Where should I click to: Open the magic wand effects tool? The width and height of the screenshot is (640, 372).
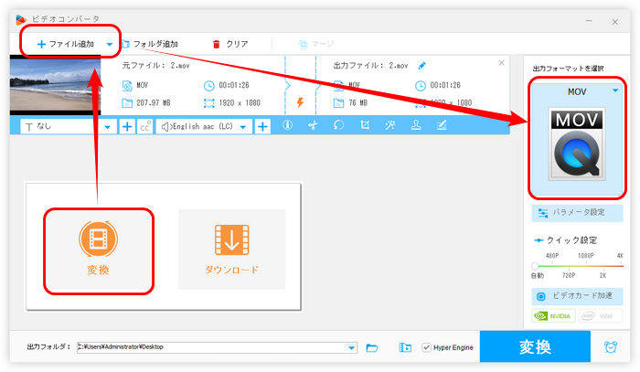390,125
